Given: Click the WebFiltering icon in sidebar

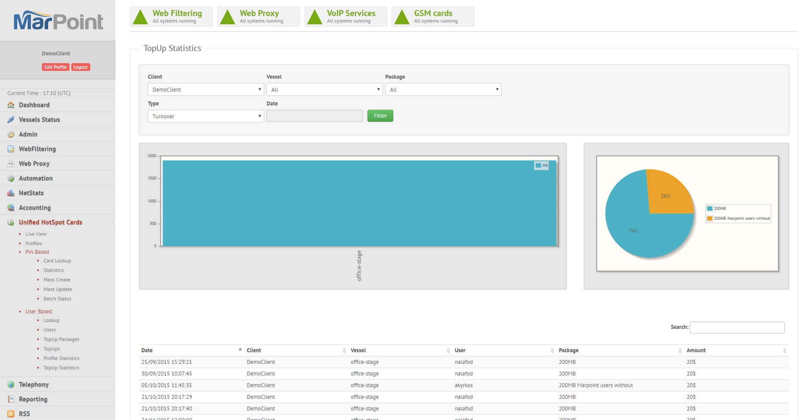Looking at the screenshot, I should click(x=11, y=149).
